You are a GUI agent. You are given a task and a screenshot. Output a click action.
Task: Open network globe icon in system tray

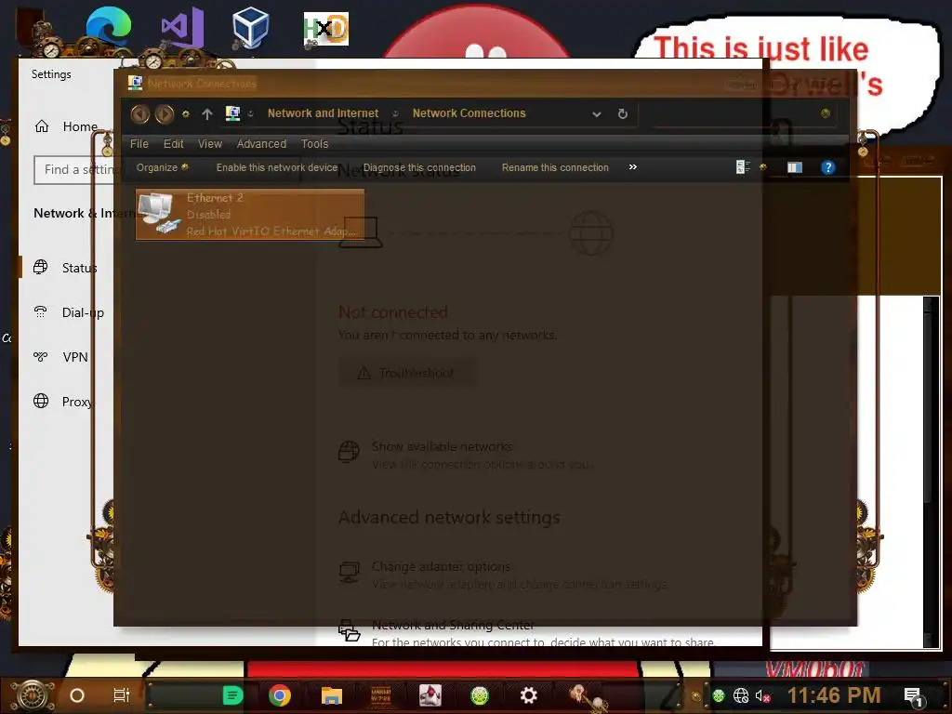coord(741,695)
